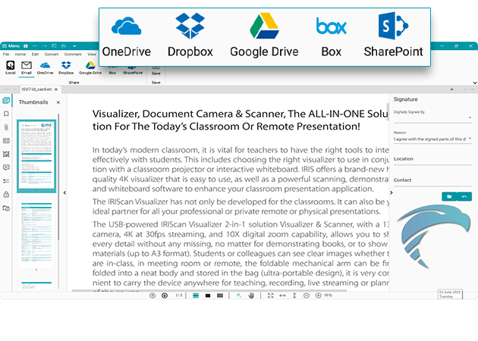The height and width of the screenshot is (341, 478).
Task: Click the Dropbox logo in callout
Action: [190, 26]
